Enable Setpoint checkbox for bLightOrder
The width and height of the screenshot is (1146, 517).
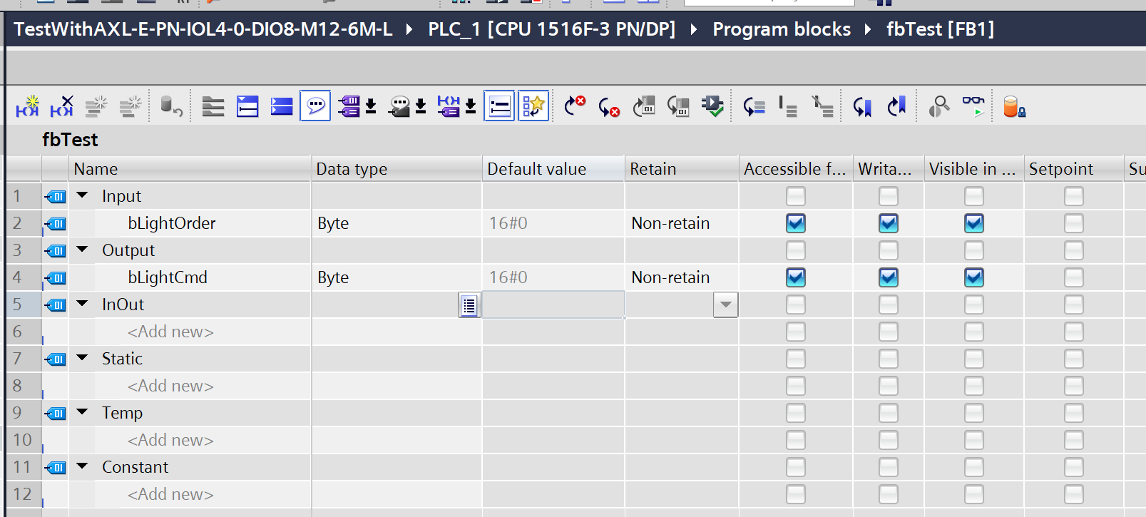1073,223
